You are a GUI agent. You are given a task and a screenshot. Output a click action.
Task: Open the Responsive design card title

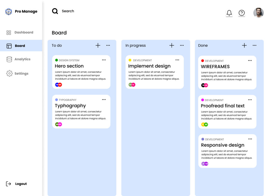point(223,145)
